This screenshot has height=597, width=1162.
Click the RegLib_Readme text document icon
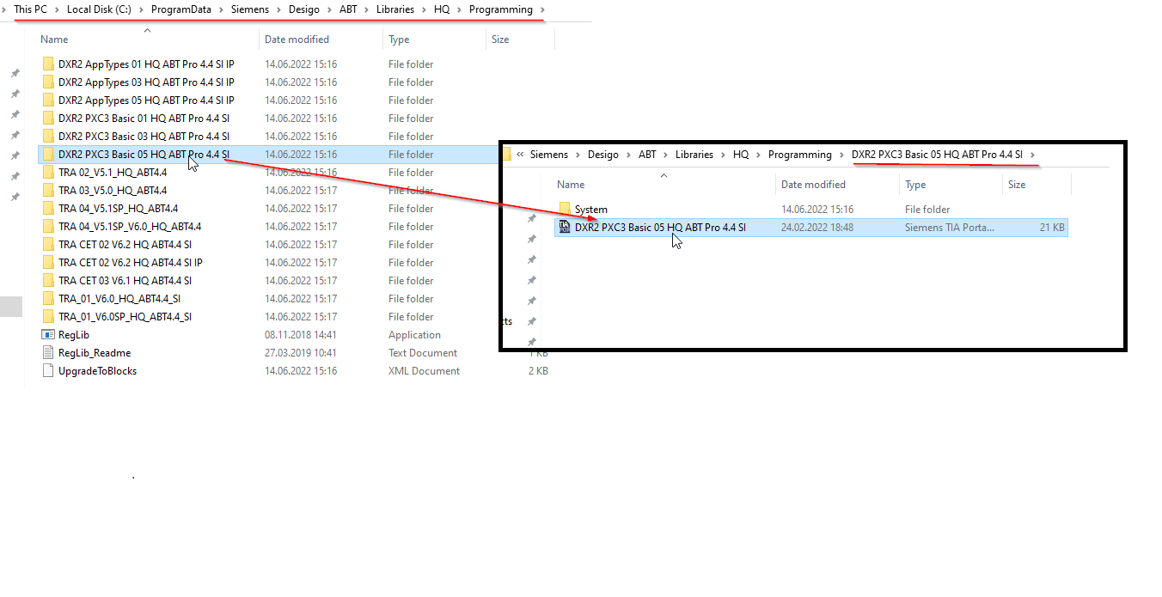48,353
